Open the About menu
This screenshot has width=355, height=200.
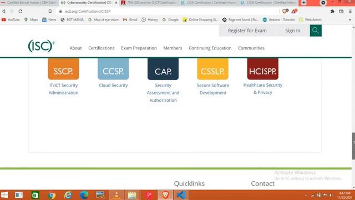(x=75, y=48)
